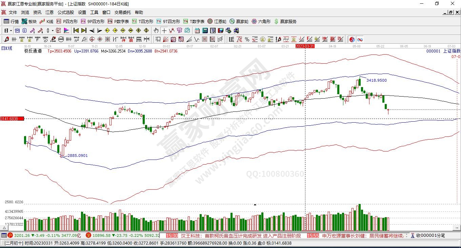
Task: Click the hand pan tool icon
Action: [x=156, y=30]
